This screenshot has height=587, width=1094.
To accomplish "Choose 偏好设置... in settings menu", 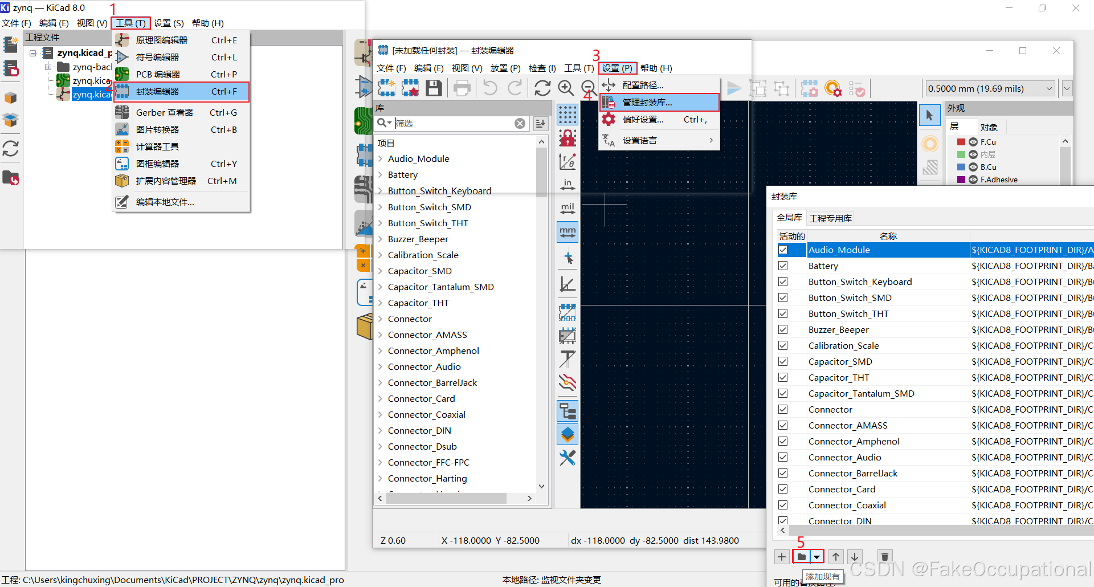I will (659, 119).
